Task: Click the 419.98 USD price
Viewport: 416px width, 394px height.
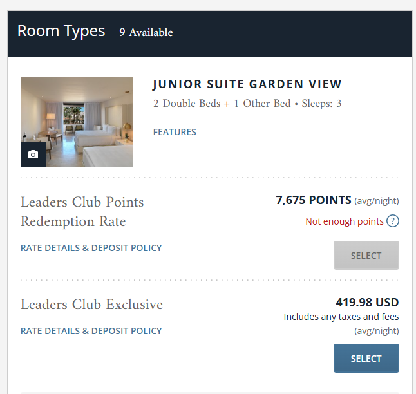Action: pos(367,303)
